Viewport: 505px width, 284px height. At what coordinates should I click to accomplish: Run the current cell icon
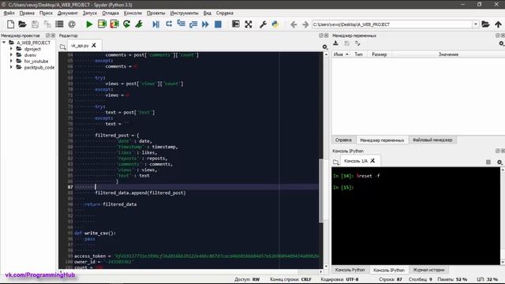click(102, 24)
